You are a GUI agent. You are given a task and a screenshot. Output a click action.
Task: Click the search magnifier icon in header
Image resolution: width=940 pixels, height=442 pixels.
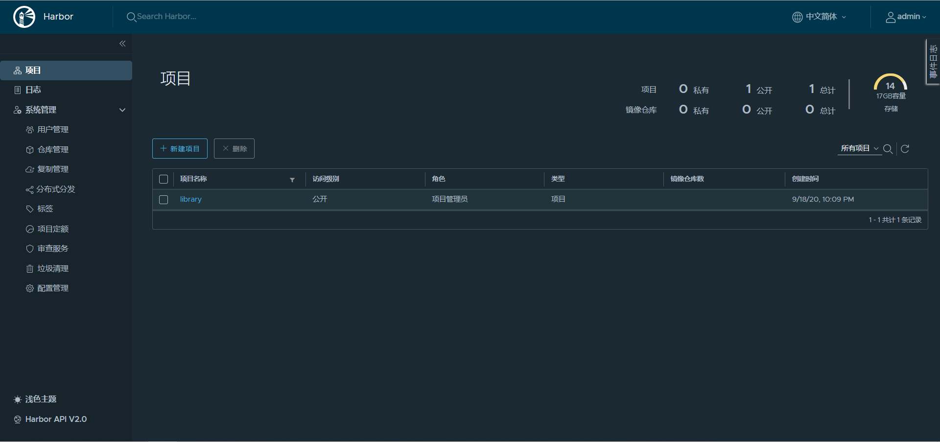[x=131, y=17]
